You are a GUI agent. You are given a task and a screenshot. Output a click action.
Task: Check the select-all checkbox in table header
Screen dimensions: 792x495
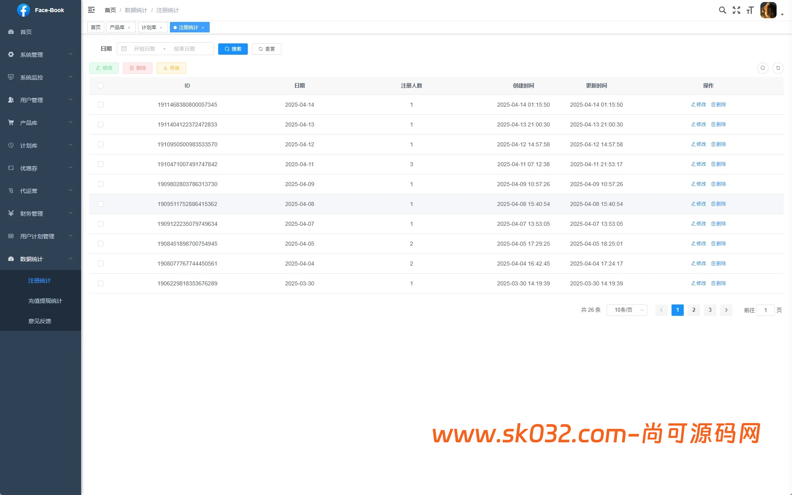[101, 86]
